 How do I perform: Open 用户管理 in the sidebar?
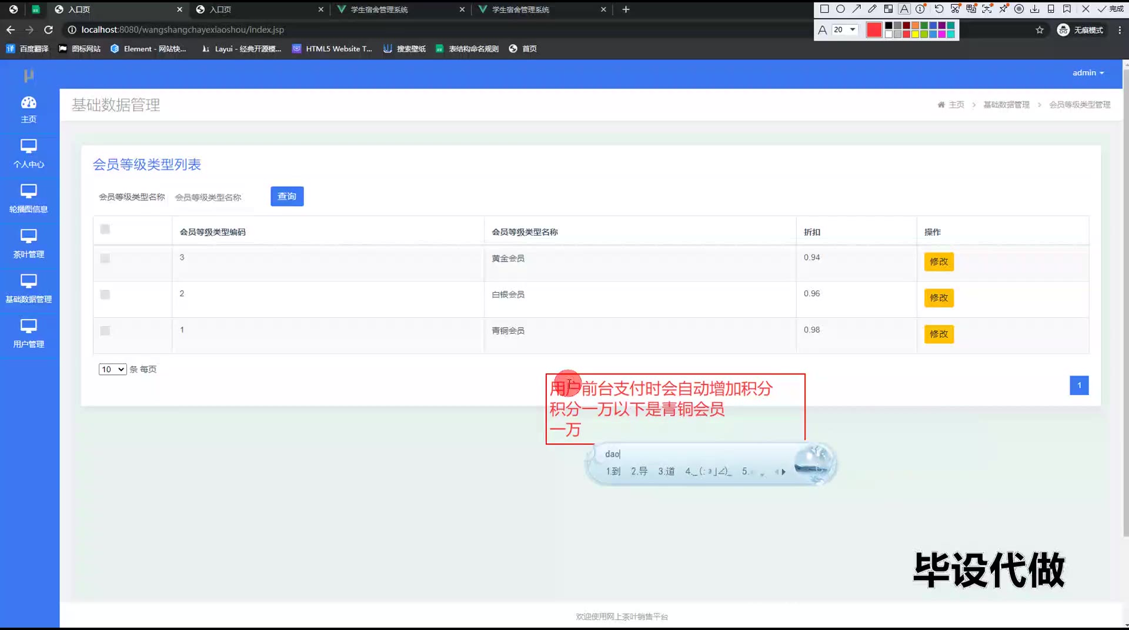point(29,334)
